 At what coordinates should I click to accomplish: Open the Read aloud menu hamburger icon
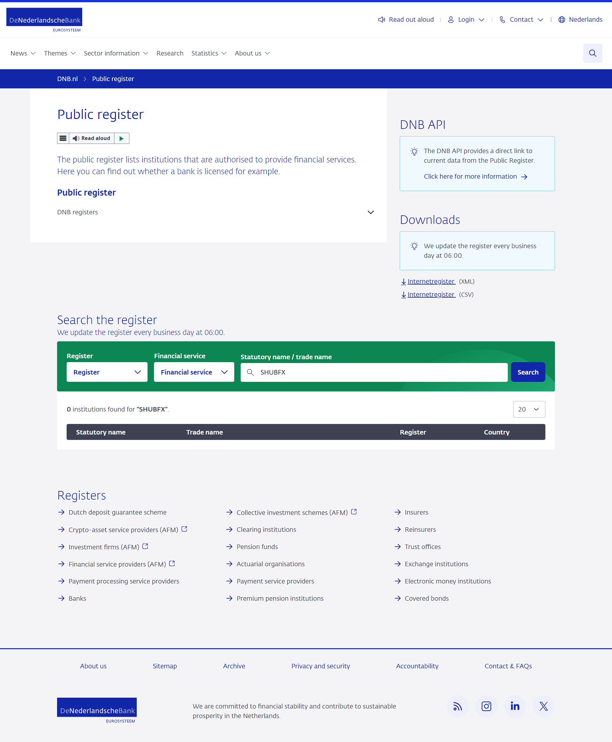click(63, 138)
